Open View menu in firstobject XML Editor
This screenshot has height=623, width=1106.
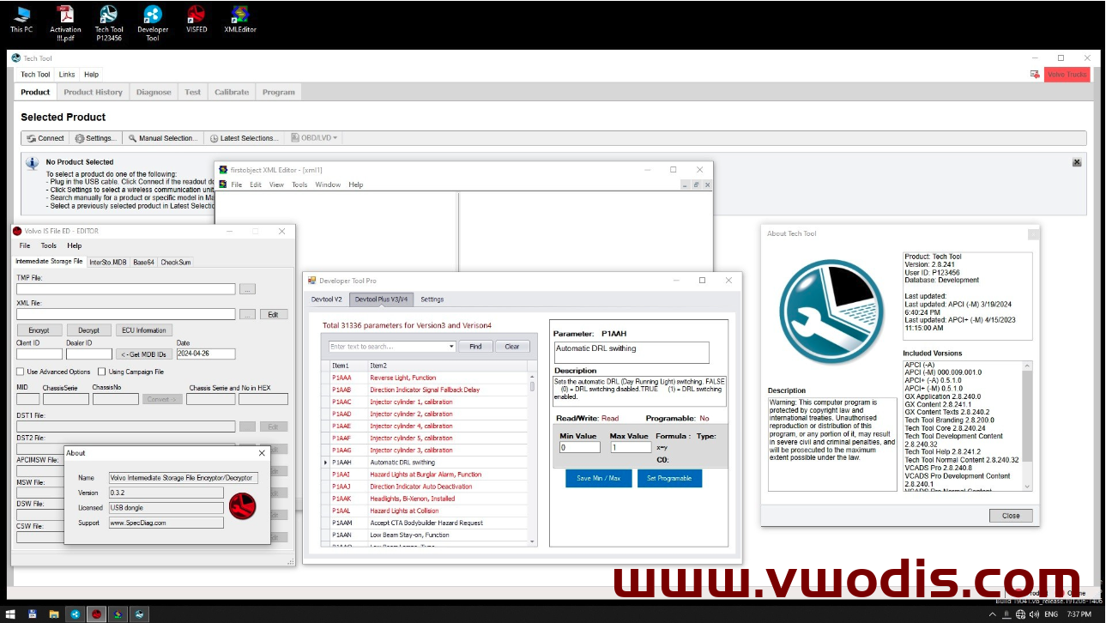click(276, 184)
